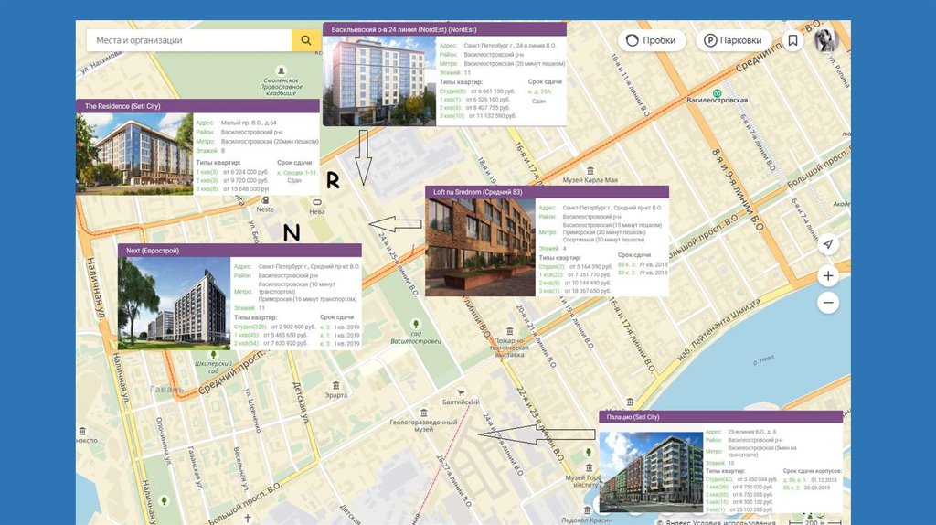This screenshot has width=936, height=525.
Task: Open the Next (Еврострой) building photo
Action: pos(174,304)
